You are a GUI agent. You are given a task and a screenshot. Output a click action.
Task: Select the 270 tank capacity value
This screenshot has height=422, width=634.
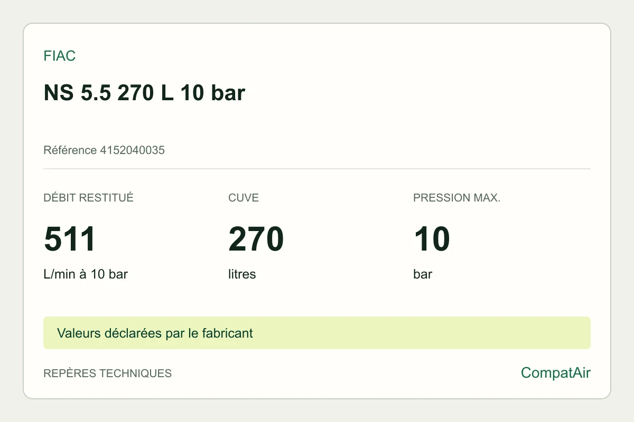[x=256, y=239]
